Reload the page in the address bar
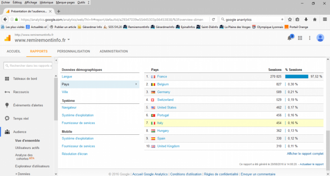This screenshot has width=330, height=176. coord(212,19)
